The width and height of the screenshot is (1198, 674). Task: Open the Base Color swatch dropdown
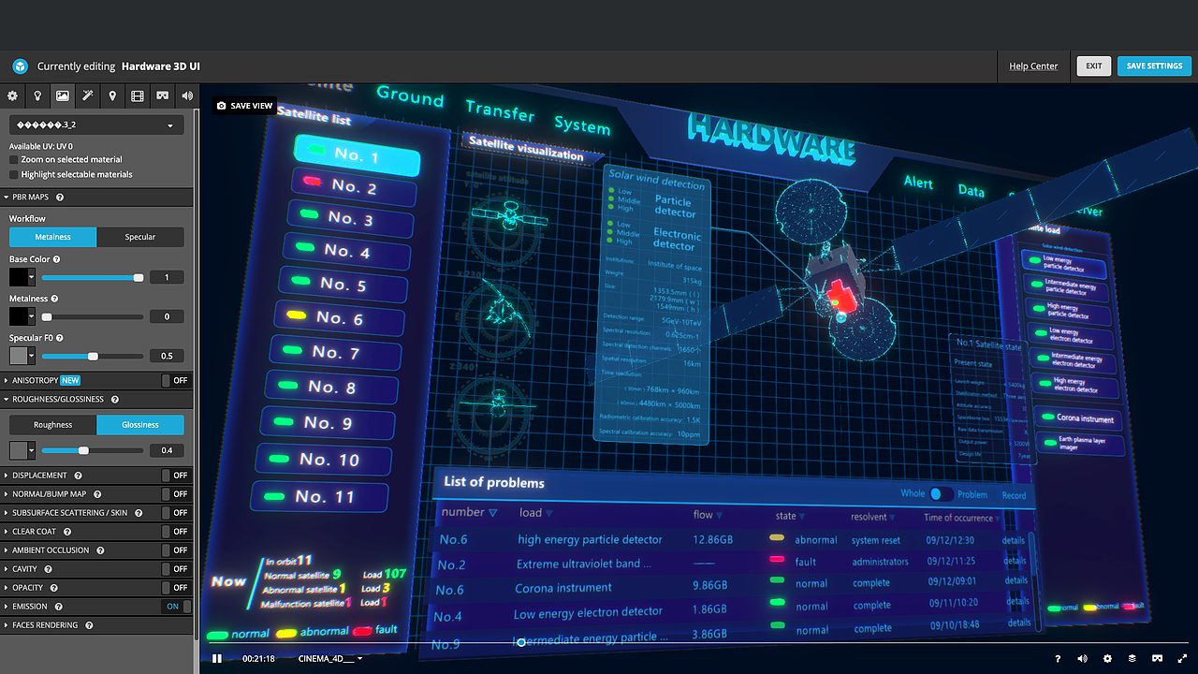pyautogui.click(x=22, y=277)
